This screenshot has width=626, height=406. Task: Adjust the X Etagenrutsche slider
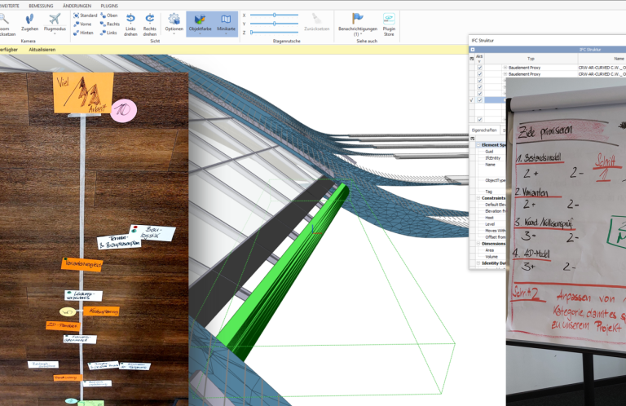274,15
